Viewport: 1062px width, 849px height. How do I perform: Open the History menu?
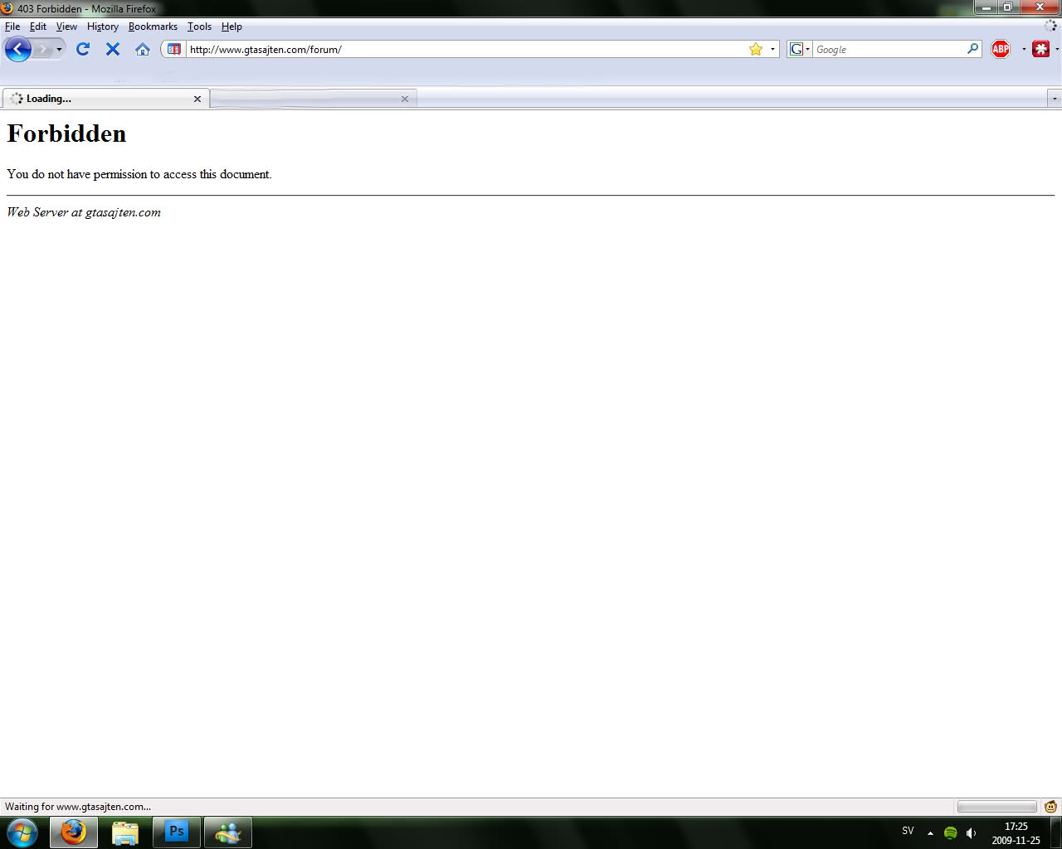click(103, 27)
